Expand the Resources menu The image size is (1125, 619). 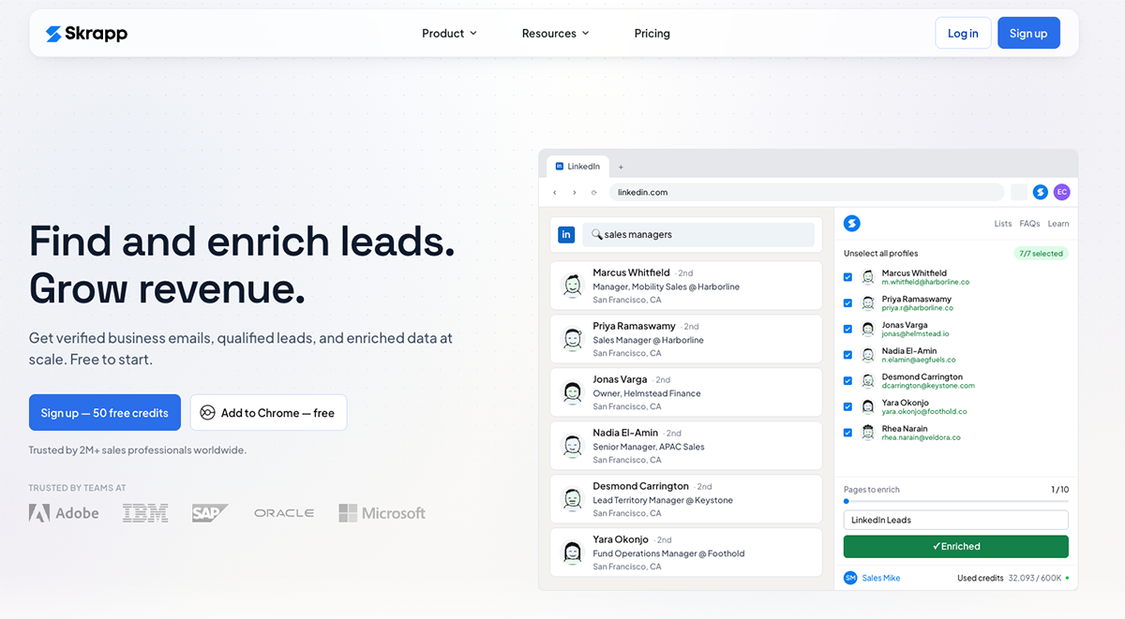[x=555, y=34]
